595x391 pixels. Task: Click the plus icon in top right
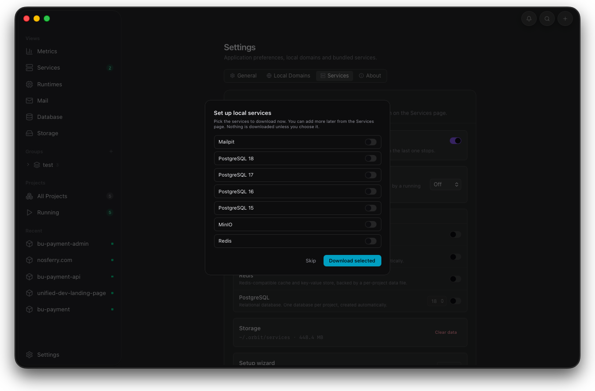pos(565,18)
